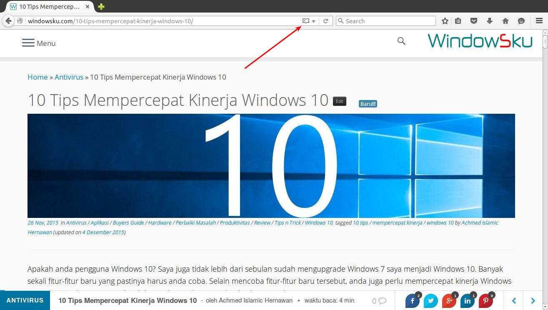The height and width of the screenshot is (310, 548).
Task: Open Reader View from the book icon
Action: click(x=306, y=21)
